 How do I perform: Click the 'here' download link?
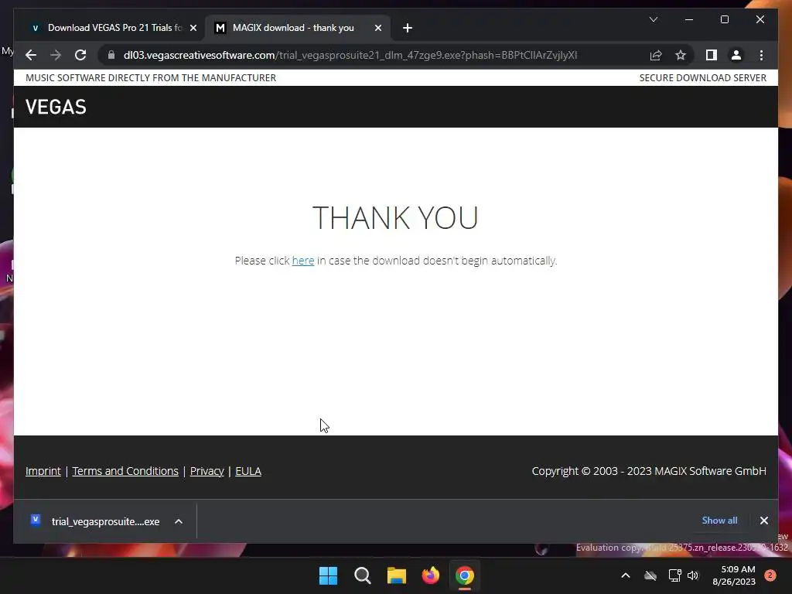[303, 261]
